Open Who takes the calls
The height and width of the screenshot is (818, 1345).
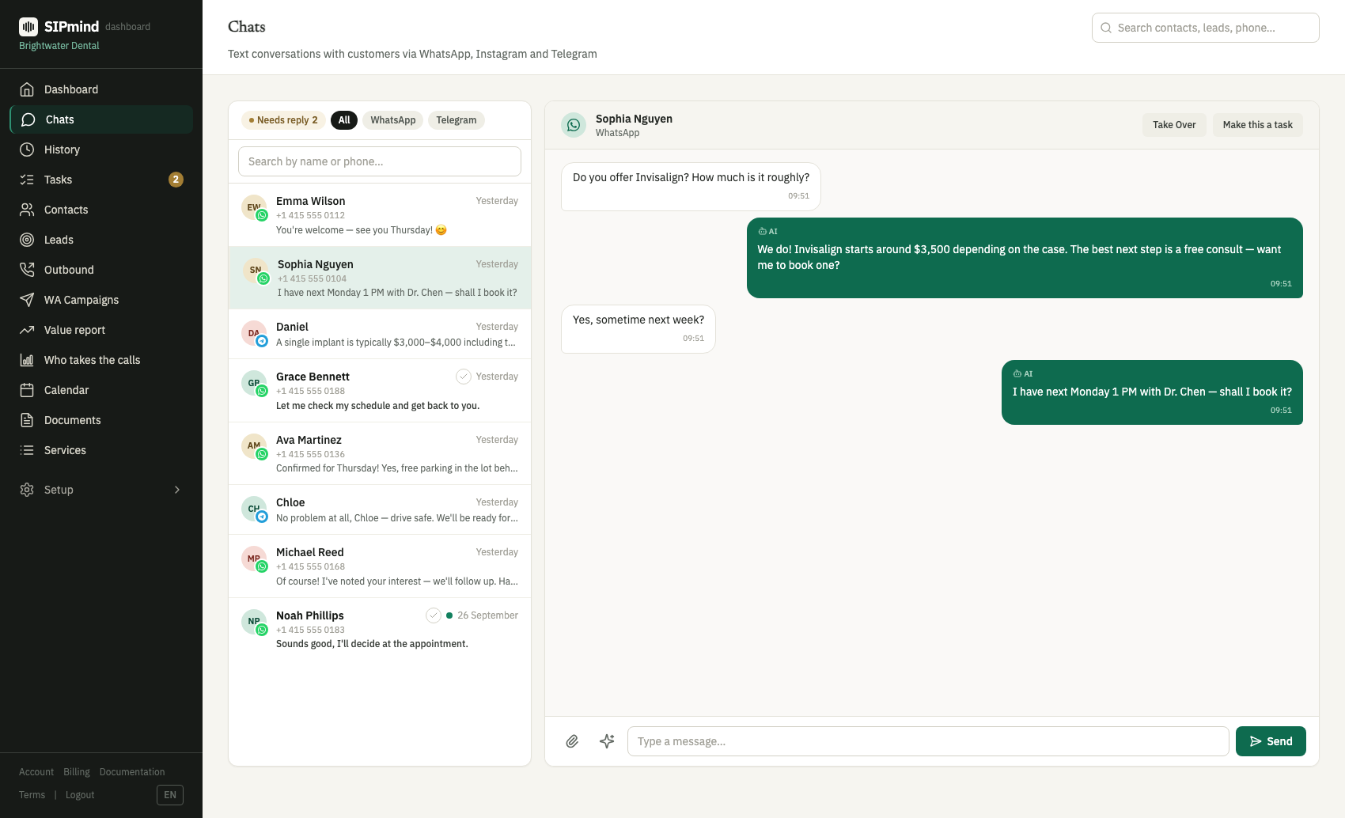pos(101,360)
